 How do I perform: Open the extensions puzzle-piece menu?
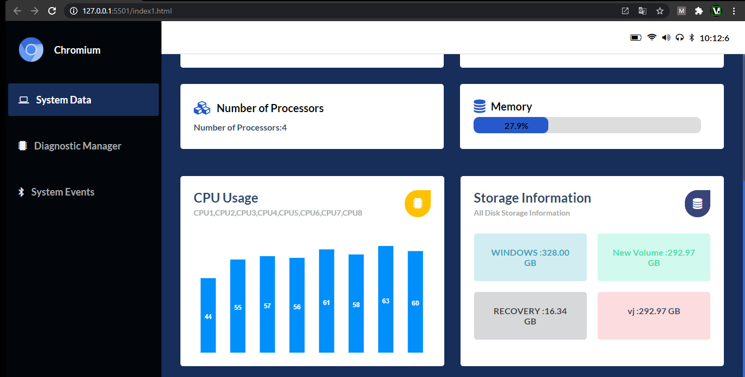point(698,10)
